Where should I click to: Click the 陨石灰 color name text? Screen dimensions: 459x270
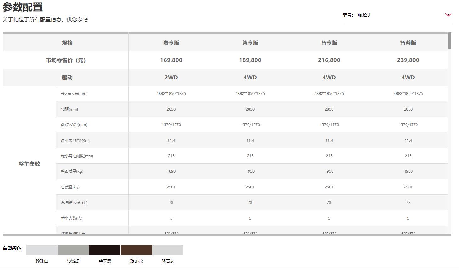click(168, 261)
